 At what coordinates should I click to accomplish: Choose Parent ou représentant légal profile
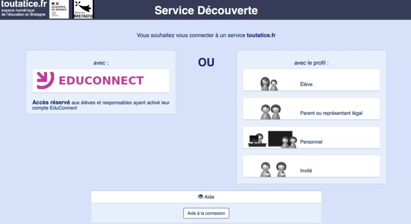coord(331,113)
